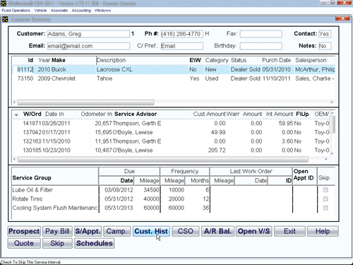The image size is (353, 265).
Task: Click the Birthday input field
Action: point(261,46)
